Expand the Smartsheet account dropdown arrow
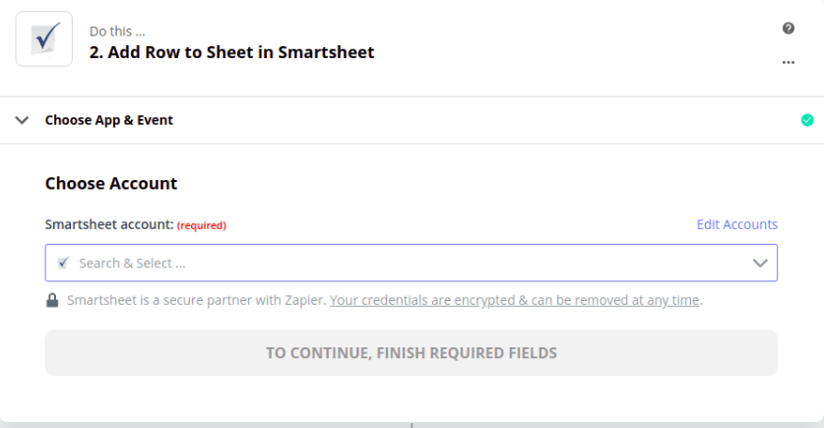This screenshot has width=824, height=428. point(760,263)
